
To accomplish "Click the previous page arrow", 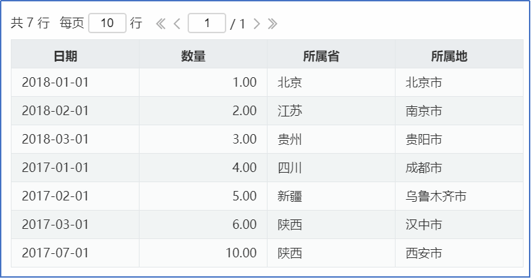I will click(x=177, y=24).
